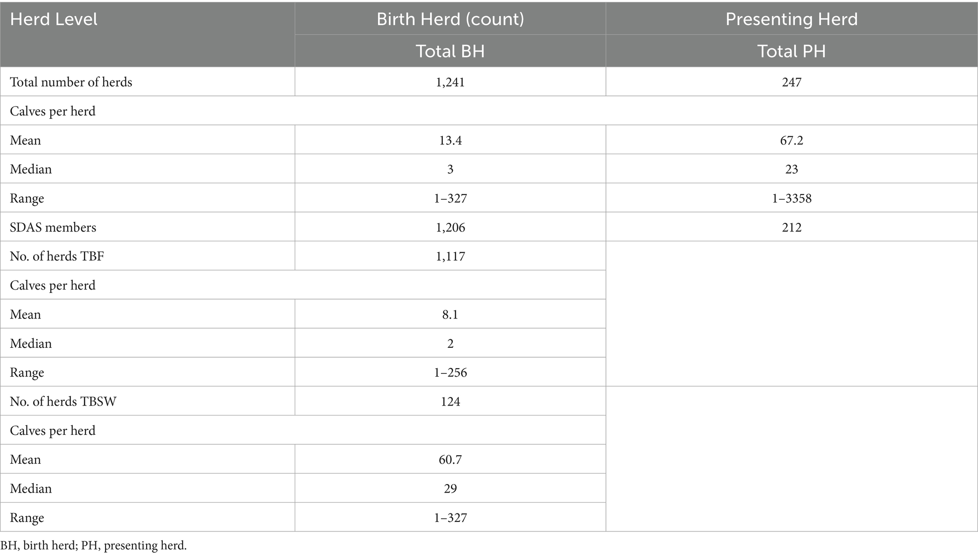
Task: Click the 212 SDAS members cell
Action: (791, 228)
